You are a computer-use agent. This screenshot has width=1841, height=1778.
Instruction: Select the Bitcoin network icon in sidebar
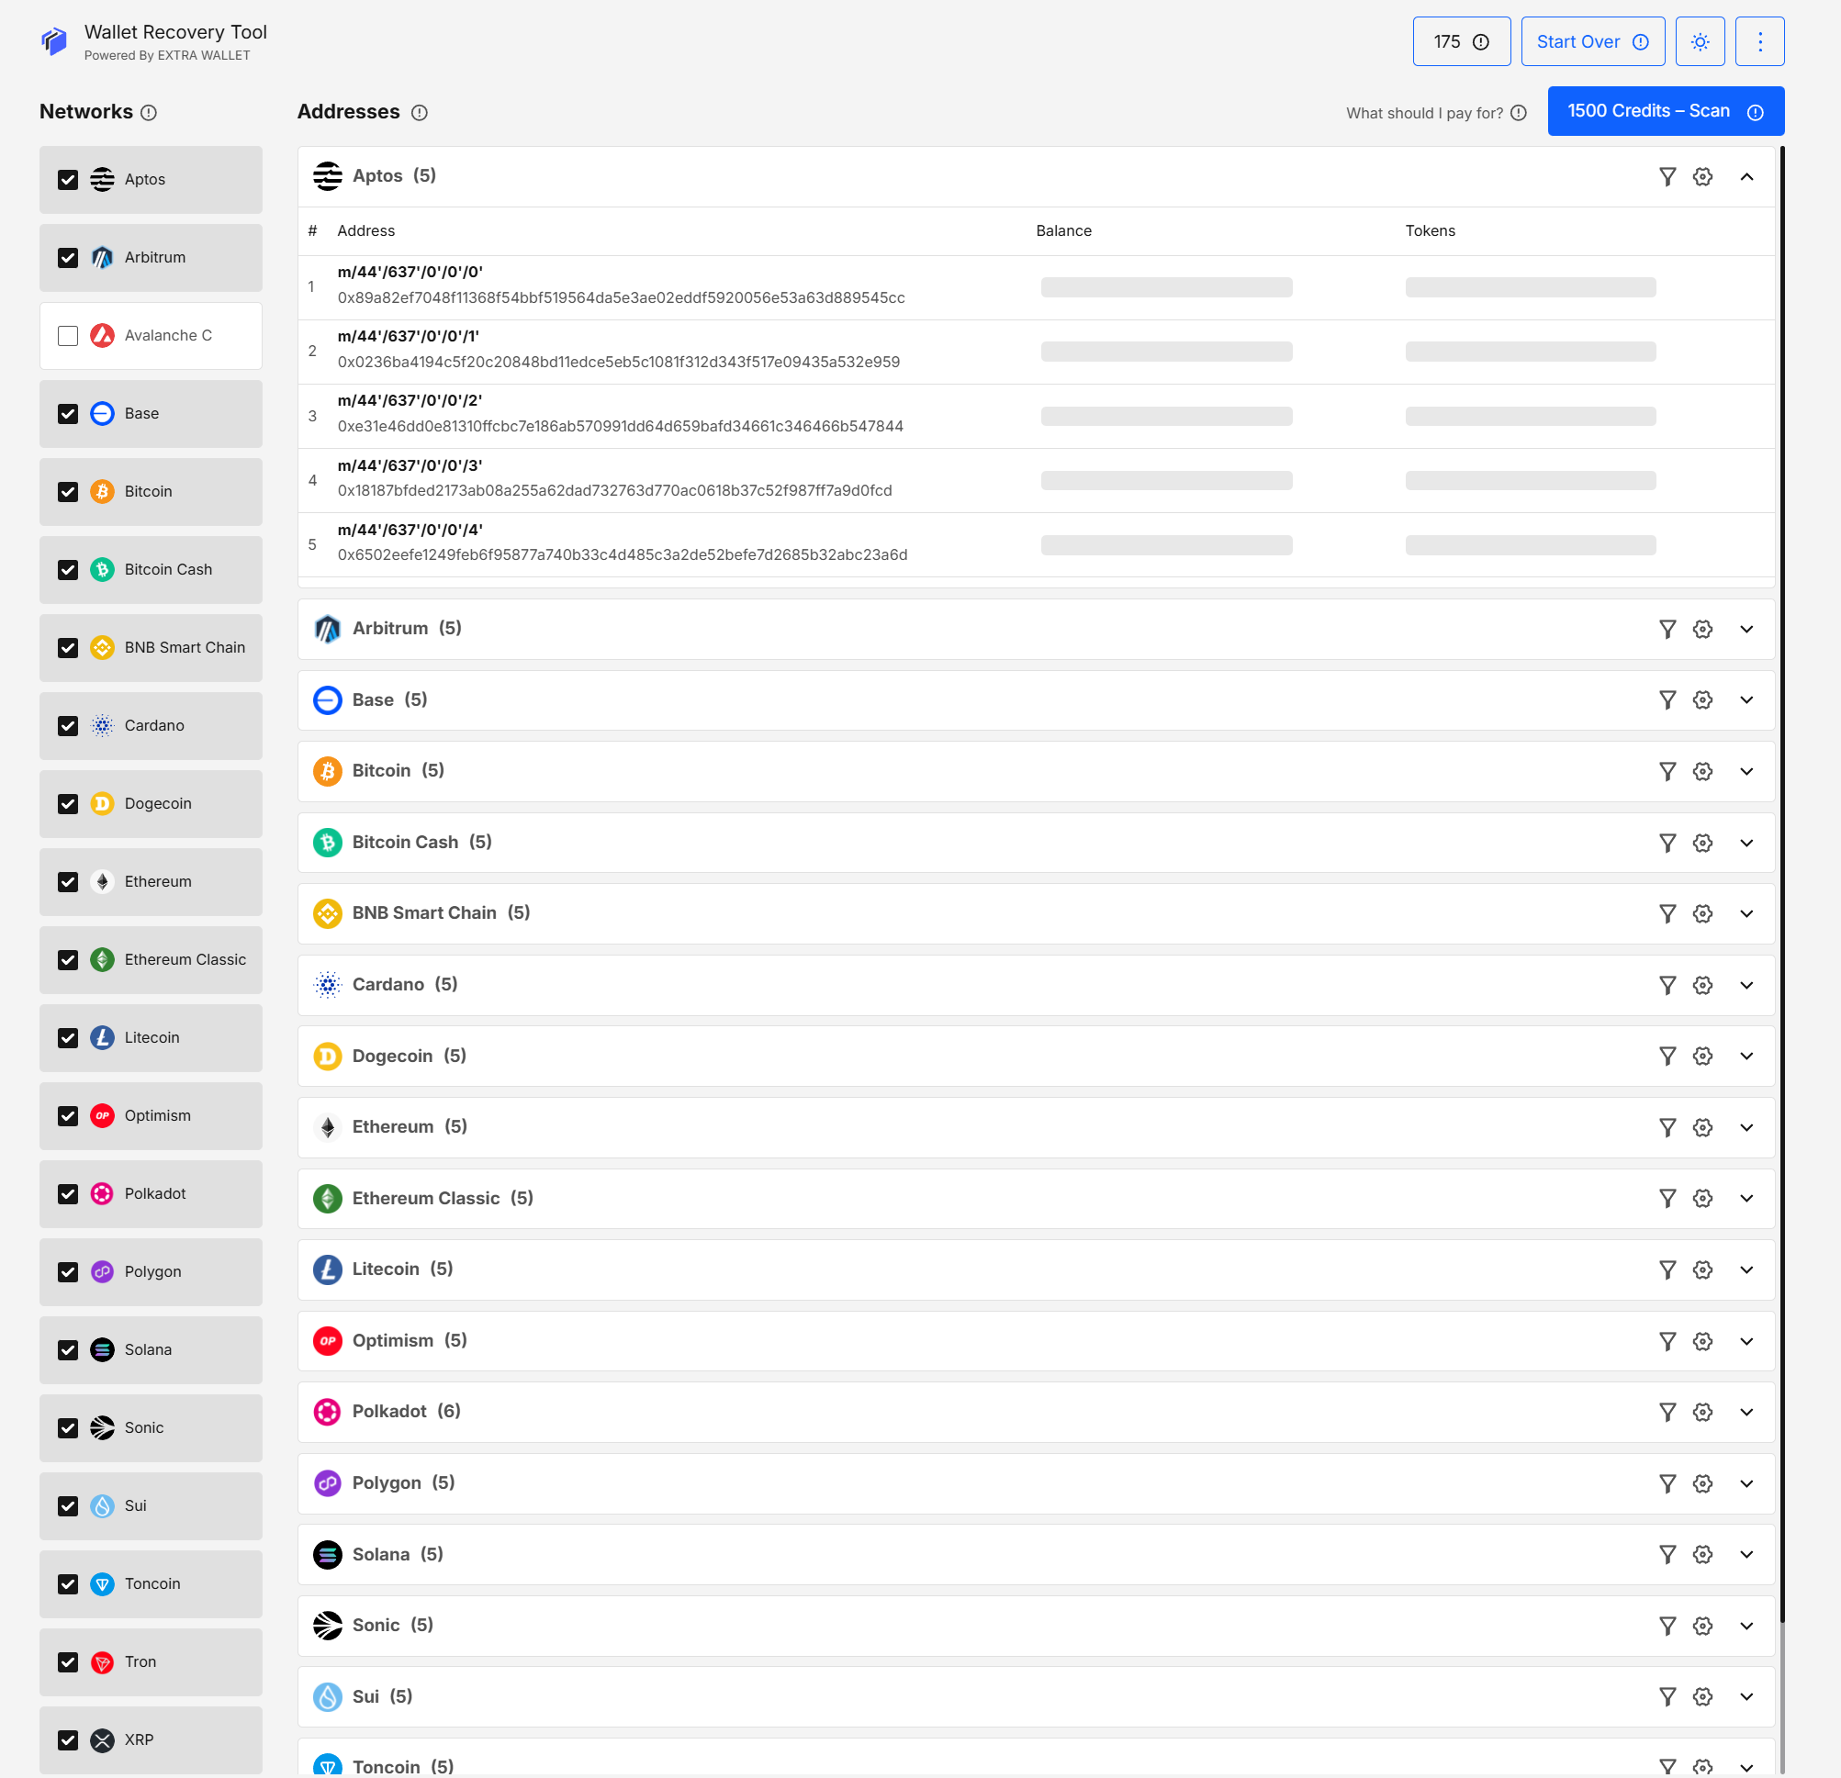coord(101,491)
